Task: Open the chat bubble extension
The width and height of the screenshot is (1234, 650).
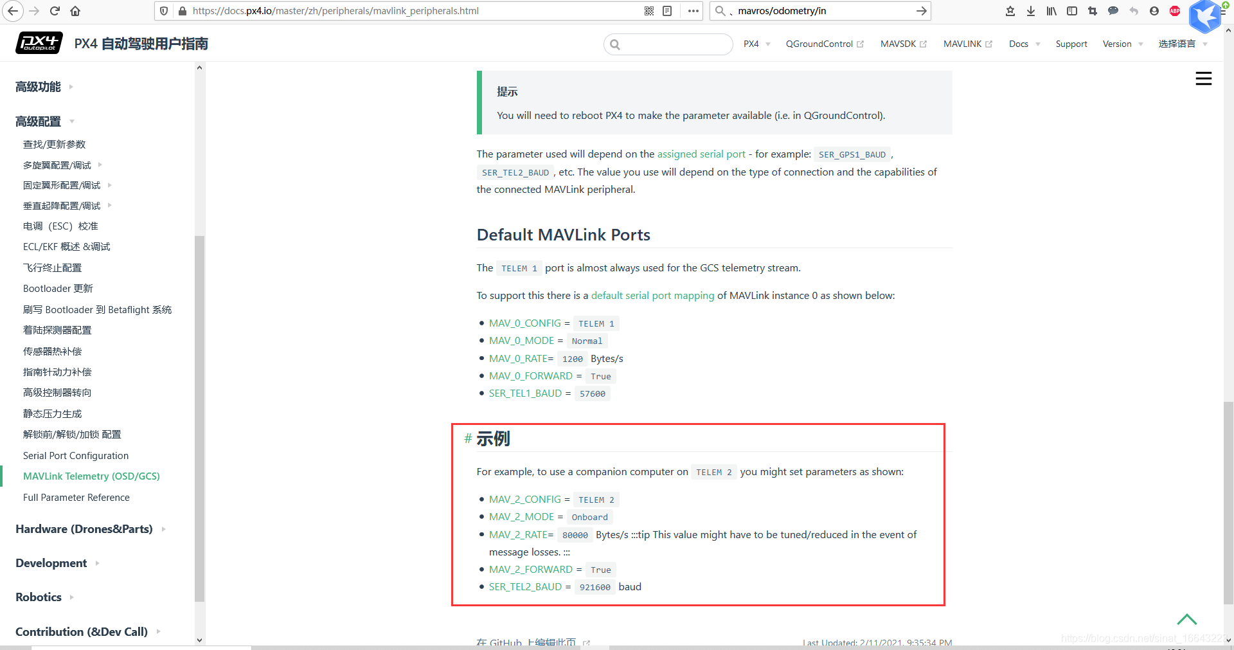Action: coord(1113,11)
